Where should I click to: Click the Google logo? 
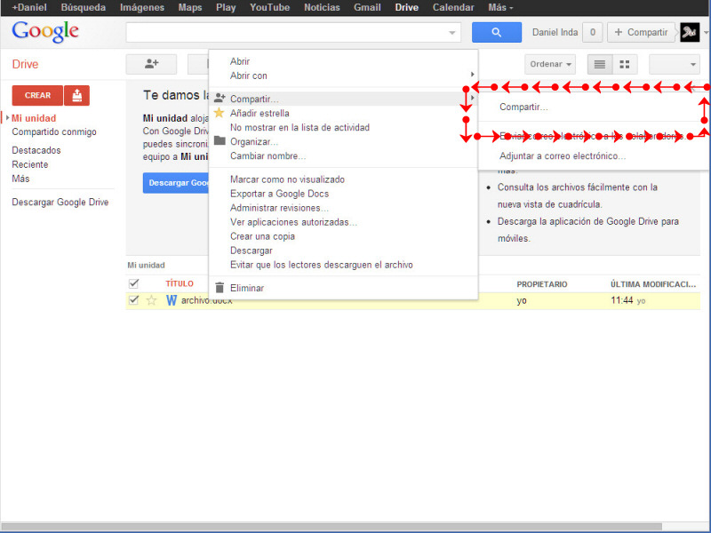click(45, 32)
